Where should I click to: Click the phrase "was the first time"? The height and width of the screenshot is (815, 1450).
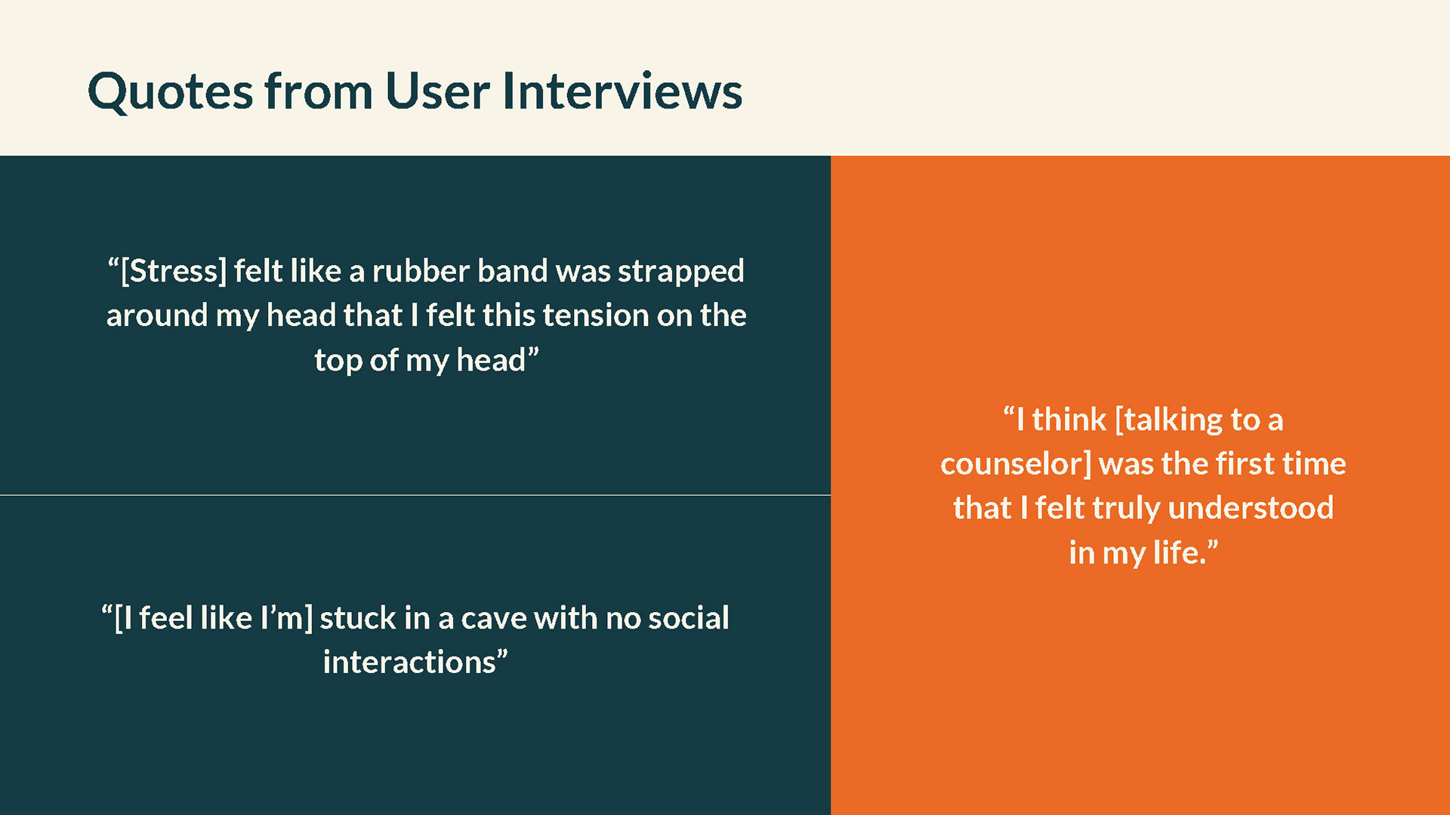click(1223, 464)
